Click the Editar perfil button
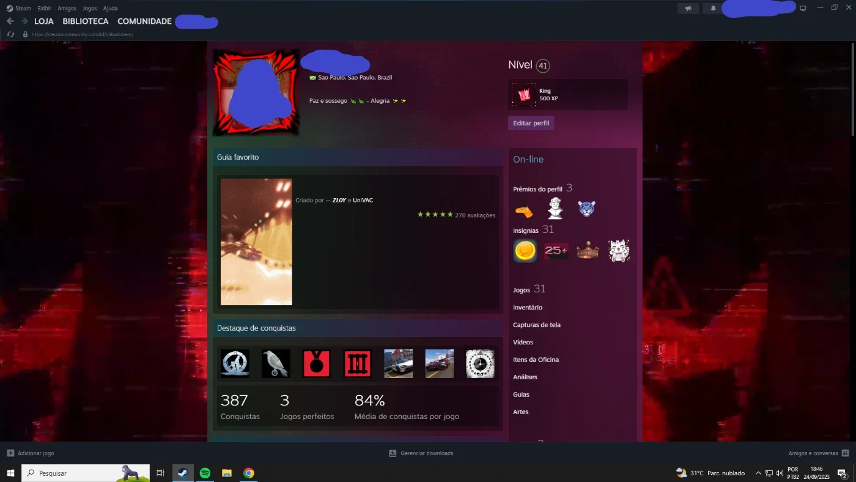Screen dimensions: 856x482 pos(531,123)
